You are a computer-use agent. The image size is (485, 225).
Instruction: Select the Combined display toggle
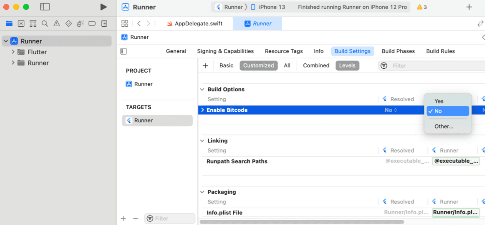coord(316,65)
